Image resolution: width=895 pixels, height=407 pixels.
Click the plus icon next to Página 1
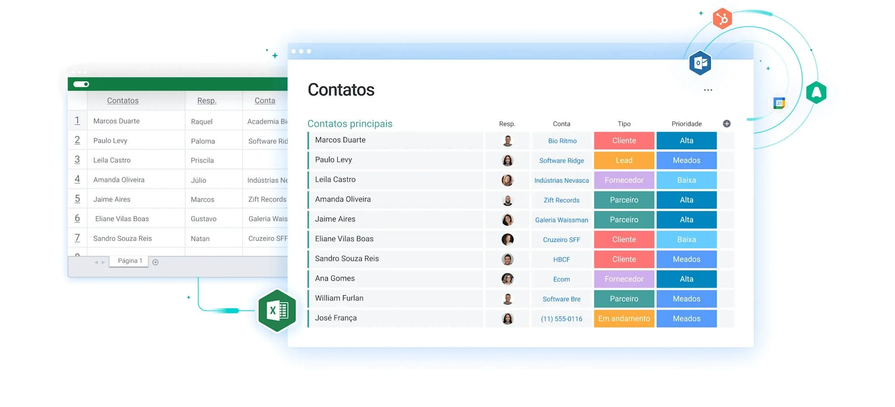tap(156, 262)
